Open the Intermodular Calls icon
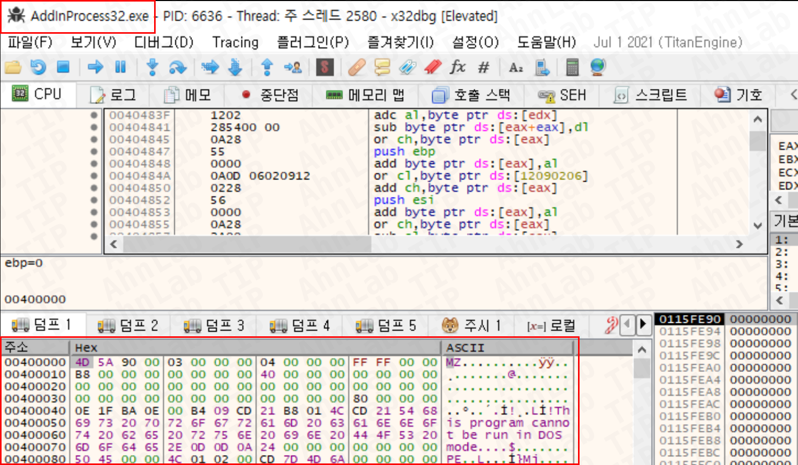 [x=542, y=67]
